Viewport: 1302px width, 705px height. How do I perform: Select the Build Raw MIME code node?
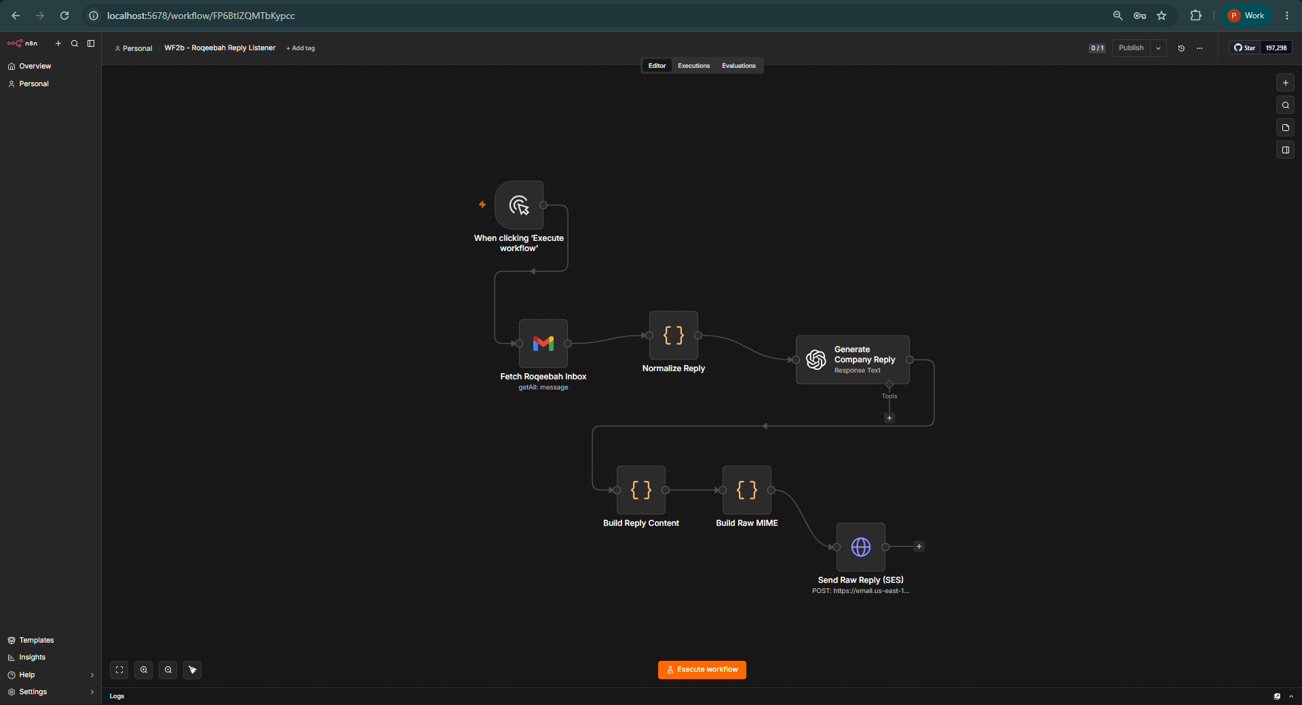pyautogui.click(x=747, y=490)
